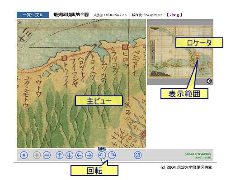Open the [ Jpeg ] link

point(174,15)
